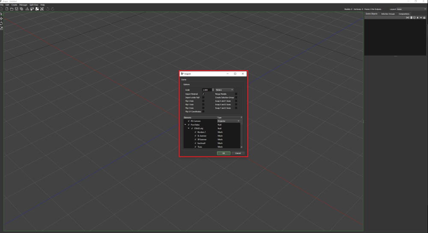This screenshot has width=428, height=233.
Task: Click the elements list scroll down arrow
Action: pos(241,147)
